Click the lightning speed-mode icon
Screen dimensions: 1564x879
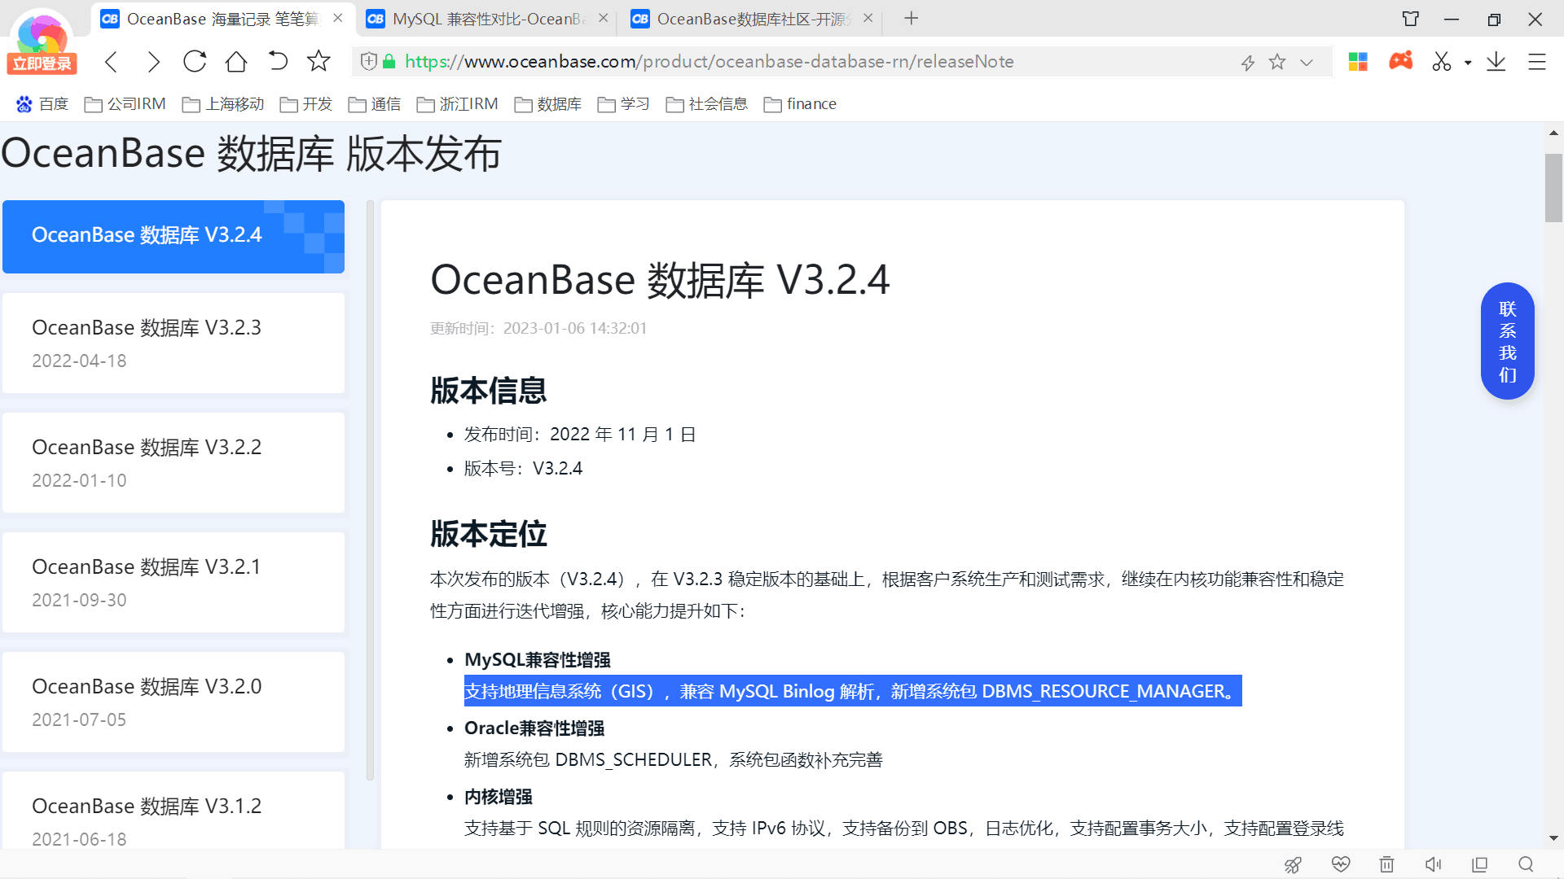pyautogui.click(x=1248, y=63)
